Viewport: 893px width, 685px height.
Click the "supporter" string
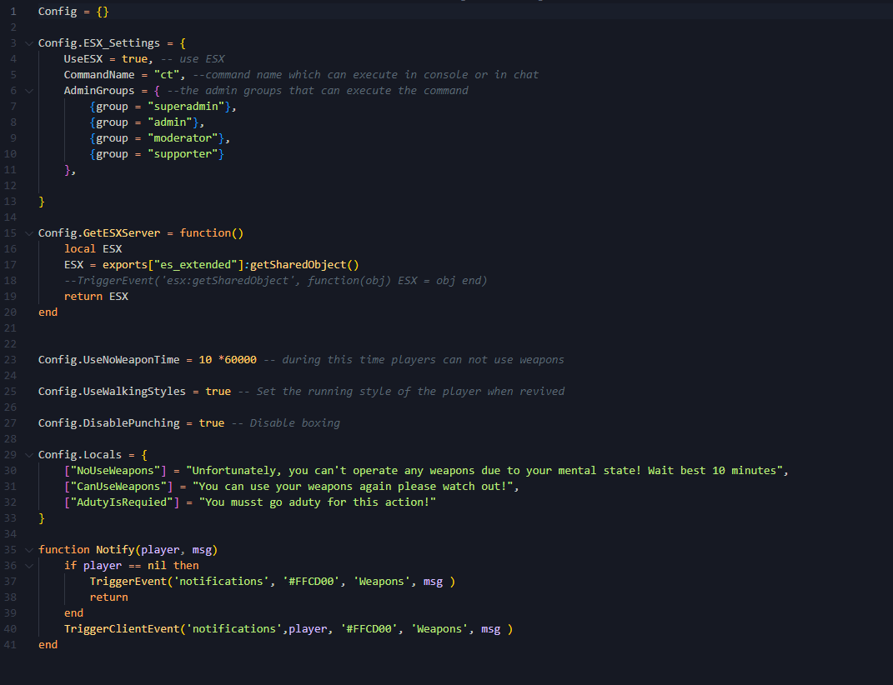pos(183,153)
